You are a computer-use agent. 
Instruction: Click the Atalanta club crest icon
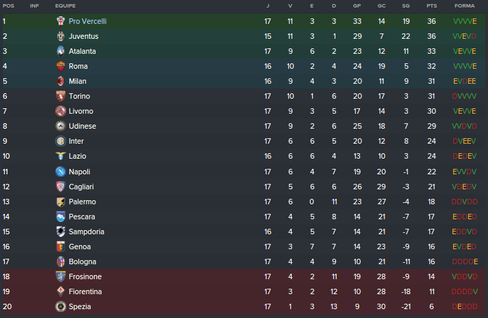tap(61, 51)
